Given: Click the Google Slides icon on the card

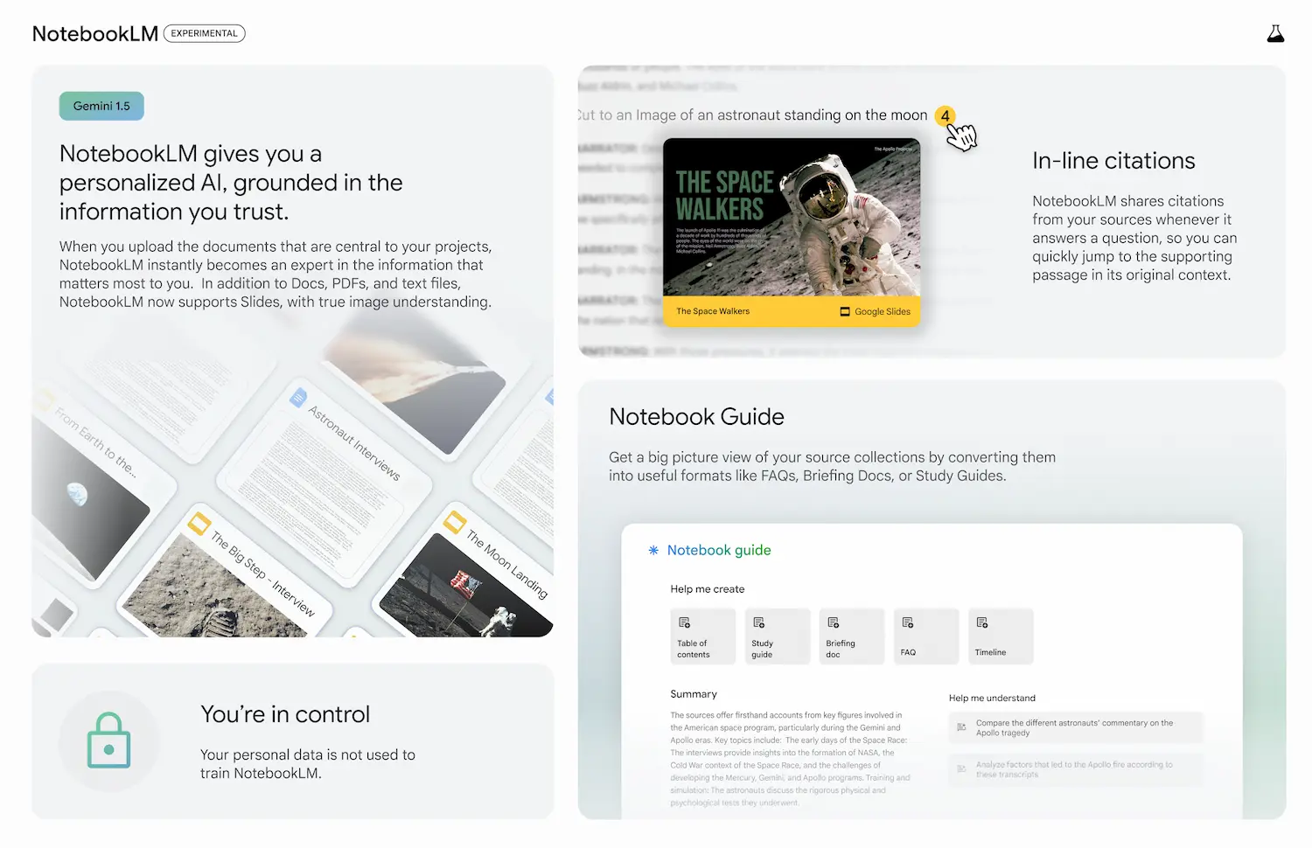Looking at the screenshot, I should (845, 312).
